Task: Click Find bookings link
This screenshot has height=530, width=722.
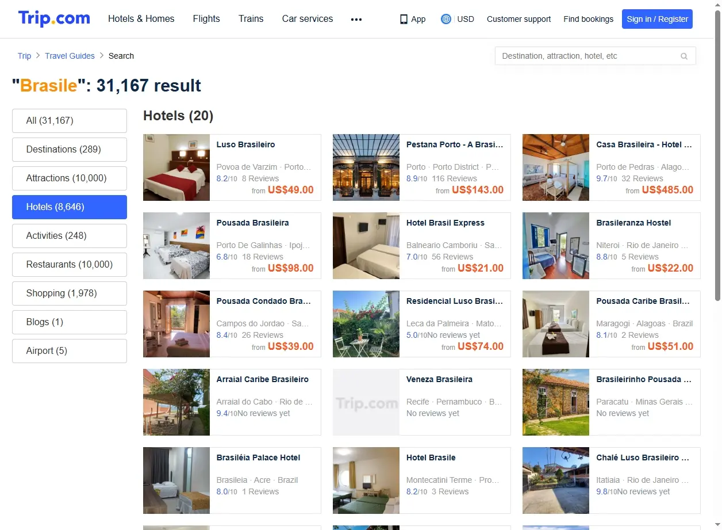Action: point(588,19)
